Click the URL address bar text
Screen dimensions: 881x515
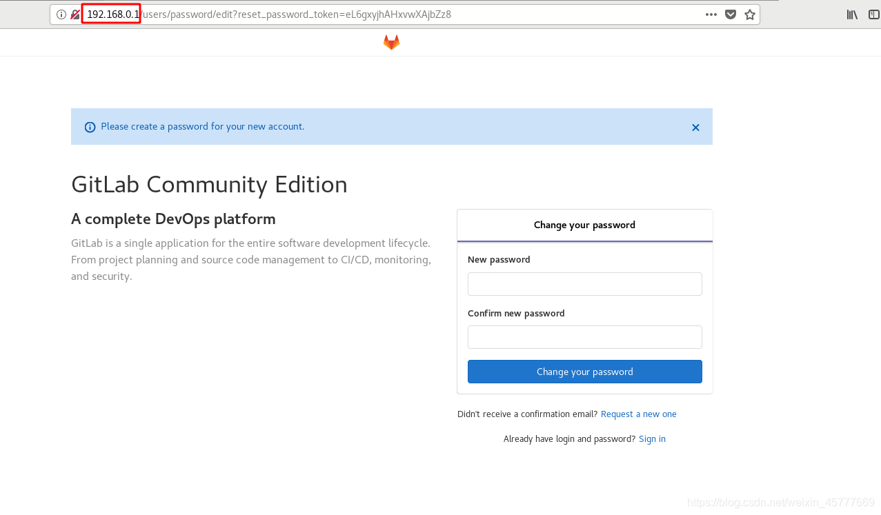click(269, 14)
